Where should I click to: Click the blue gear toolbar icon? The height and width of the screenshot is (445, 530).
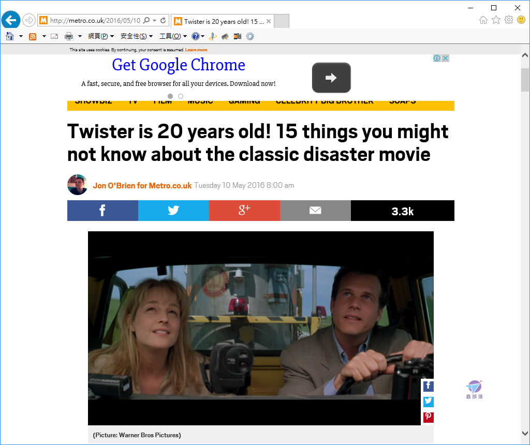pos(250,36)
